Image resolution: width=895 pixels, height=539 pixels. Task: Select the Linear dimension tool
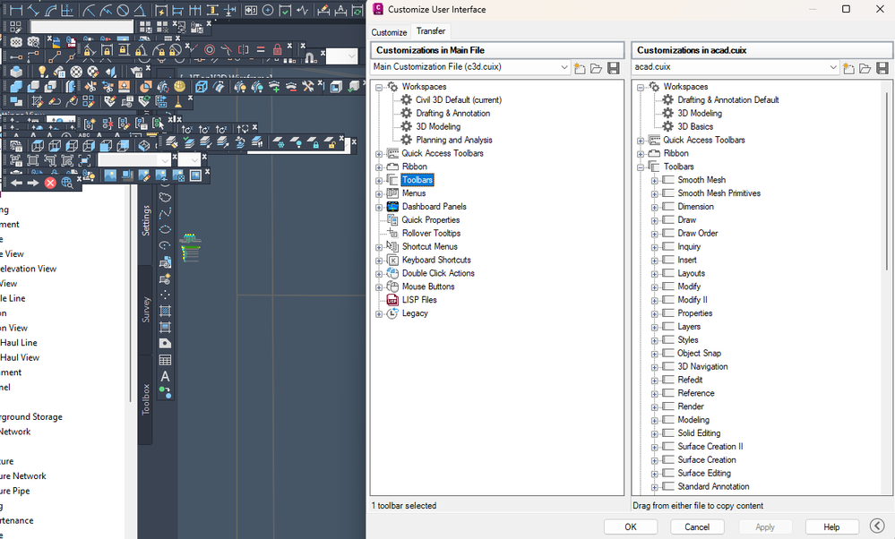[x=16, y=10]
